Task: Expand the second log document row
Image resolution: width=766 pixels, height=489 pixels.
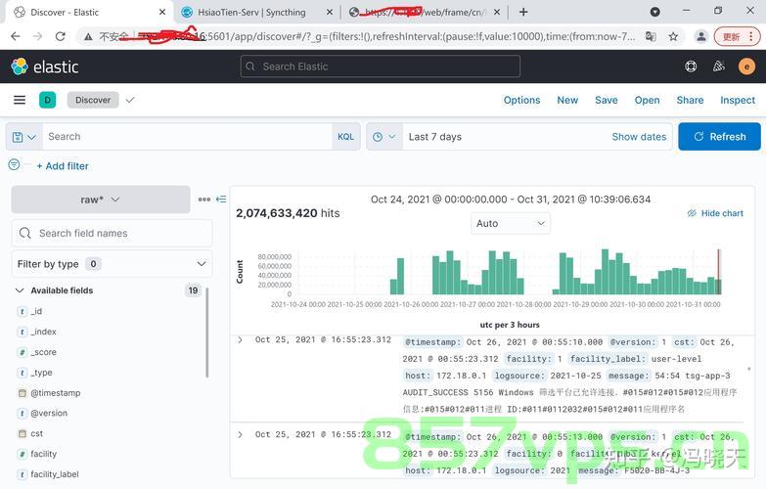Action: 240,434
